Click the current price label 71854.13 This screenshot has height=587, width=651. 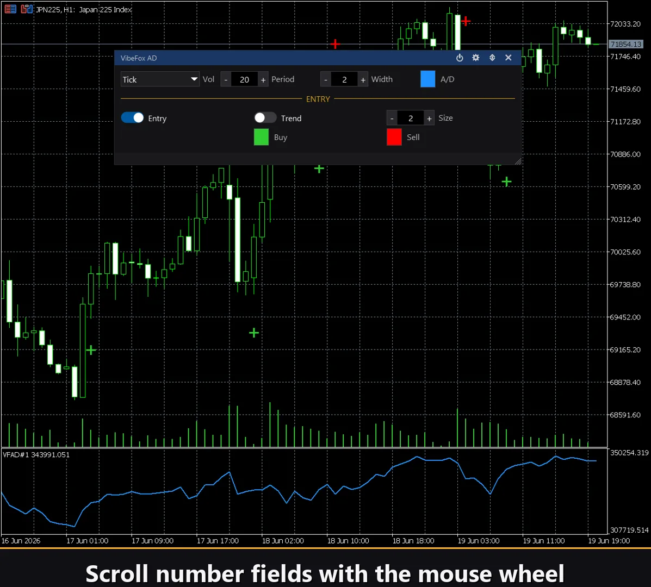[x=626, y=44]
